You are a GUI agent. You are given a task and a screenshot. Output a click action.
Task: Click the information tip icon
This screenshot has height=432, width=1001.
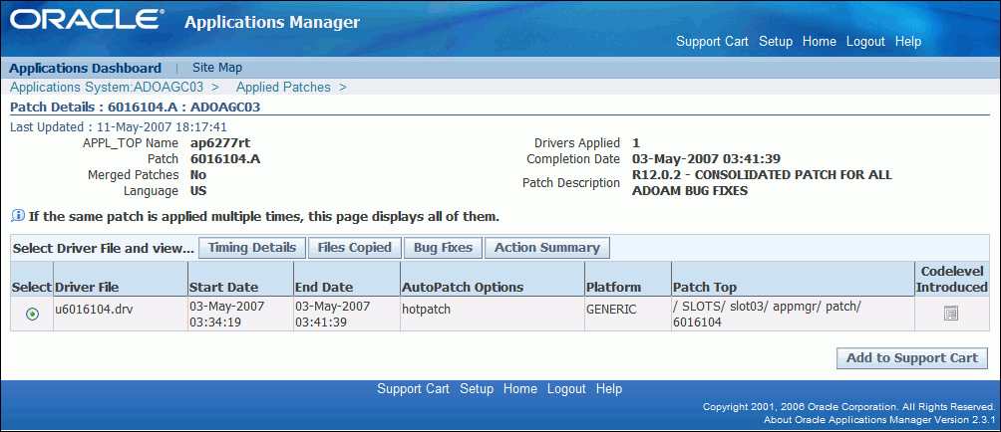tap(17, 217)
